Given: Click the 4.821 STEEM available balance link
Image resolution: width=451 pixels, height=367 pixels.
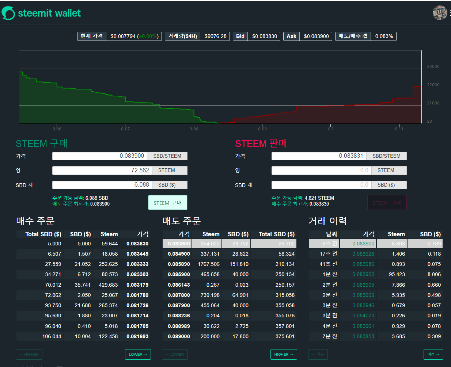Looking at the screenshot, I should point(319,198).
